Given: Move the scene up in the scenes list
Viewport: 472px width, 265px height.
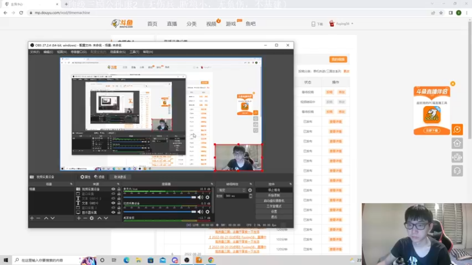Looking at the screenshot, I should tap(46, 218).
